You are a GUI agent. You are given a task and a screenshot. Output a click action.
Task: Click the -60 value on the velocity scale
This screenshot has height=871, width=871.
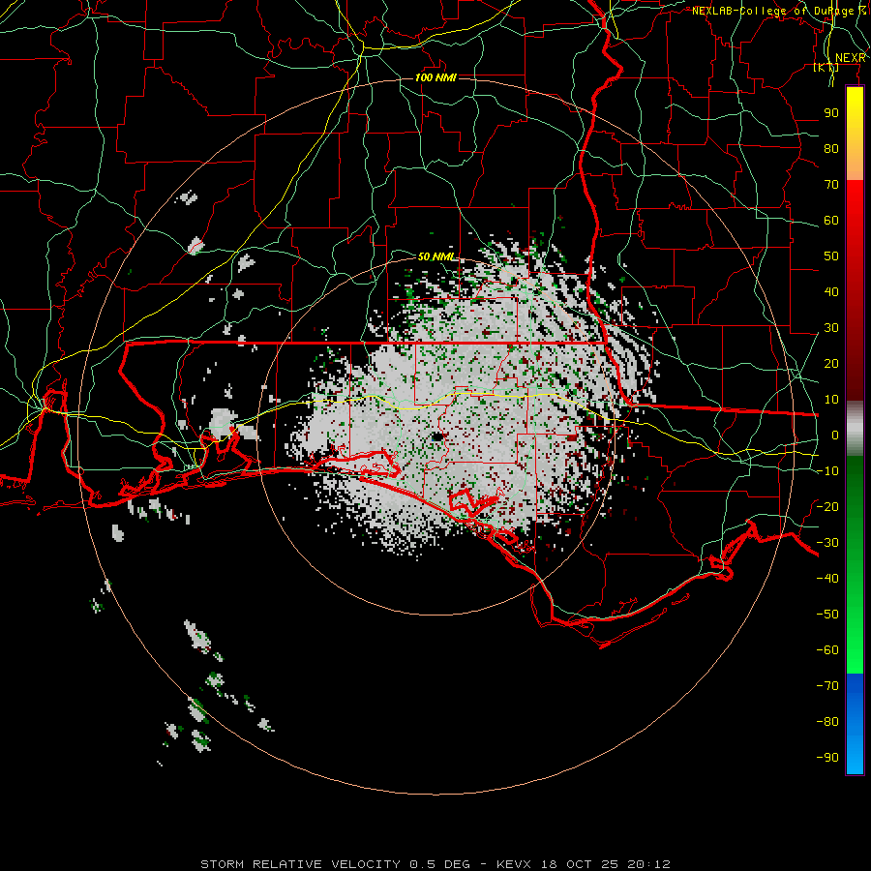coord(827,650)
